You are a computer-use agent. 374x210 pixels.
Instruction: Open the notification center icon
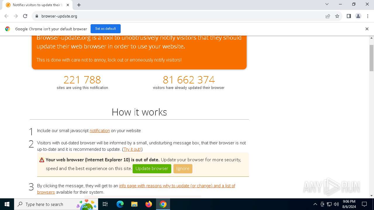pos(364,204)
